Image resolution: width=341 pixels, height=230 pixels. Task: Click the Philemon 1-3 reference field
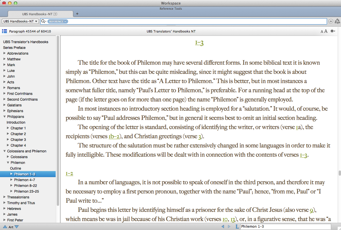click(285, 227)
